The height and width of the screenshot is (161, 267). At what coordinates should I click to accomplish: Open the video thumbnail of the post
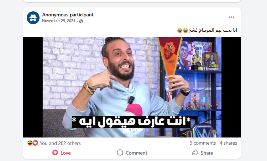132,87
